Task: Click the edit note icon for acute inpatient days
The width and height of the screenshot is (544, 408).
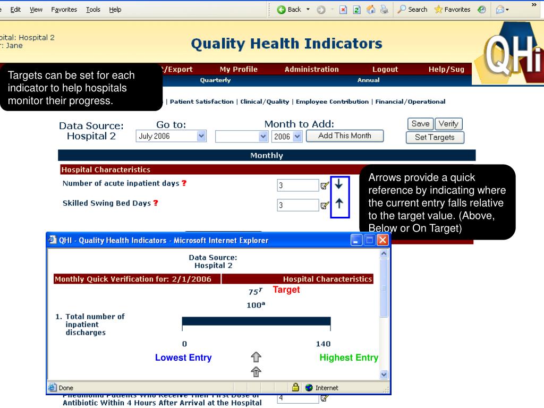Action: pyautogui.click(x=325, y=185)
